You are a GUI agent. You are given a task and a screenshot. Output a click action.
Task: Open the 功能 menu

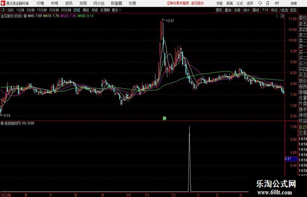220,3
